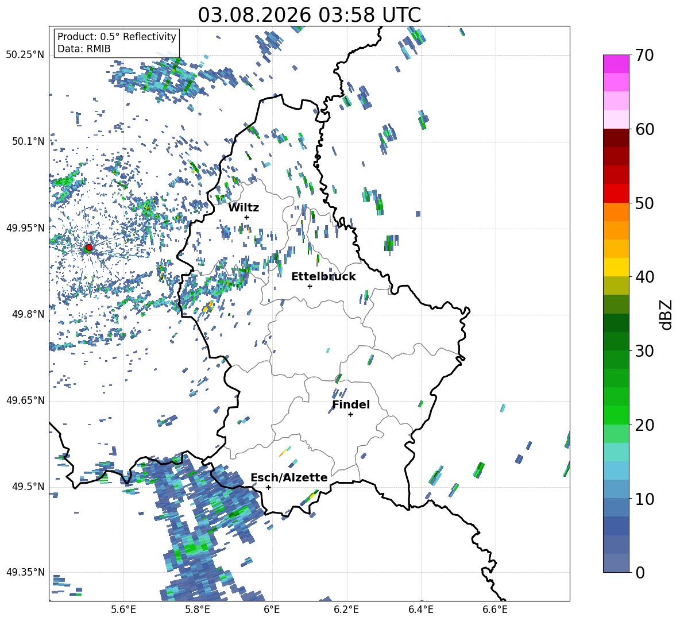Click the Product 0.5° Reflectivity info box
This screenshot has width=680, height=621.
(x=117, y=43)
